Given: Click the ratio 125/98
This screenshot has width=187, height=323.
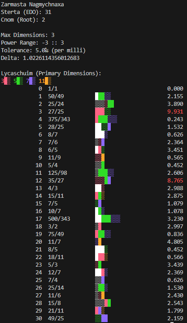Looking at the screenshot, I should [x=57, y=173].
